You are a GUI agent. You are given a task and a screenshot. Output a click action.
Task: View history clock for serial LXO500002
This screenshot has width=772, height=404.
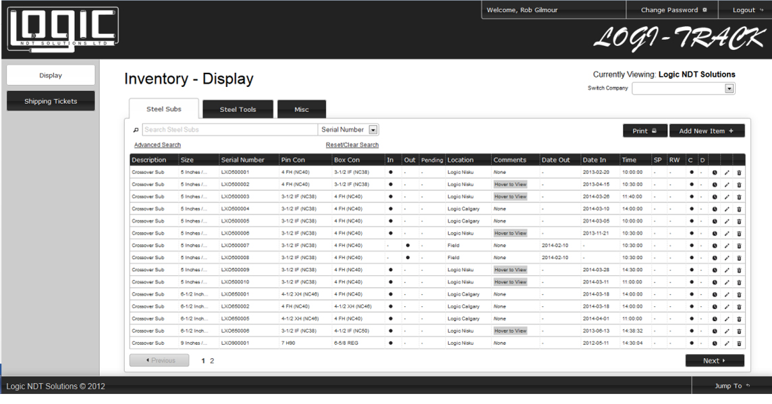[x=715, y=185]
